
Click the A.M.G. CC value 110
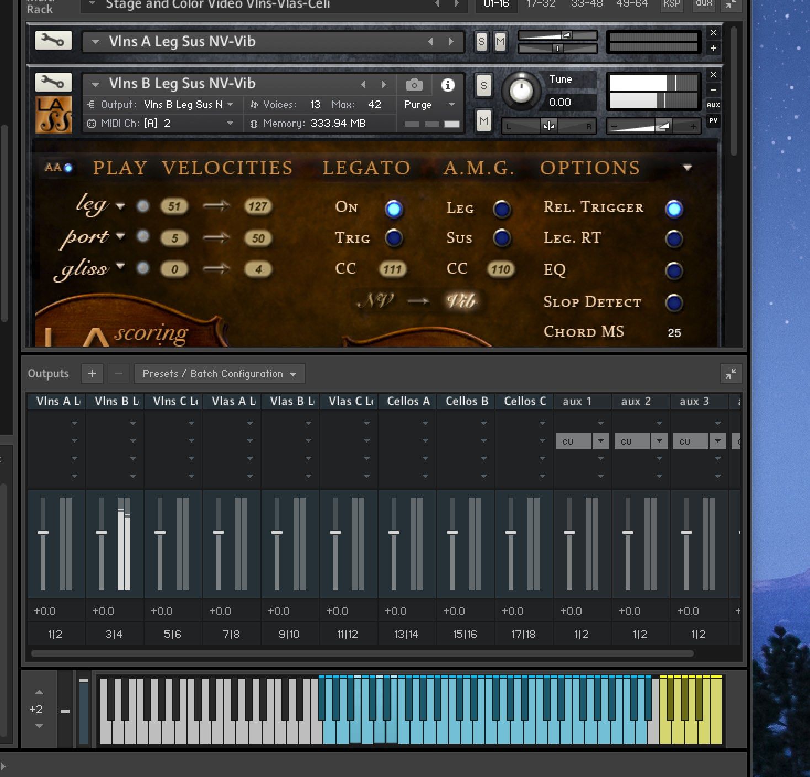500,269
